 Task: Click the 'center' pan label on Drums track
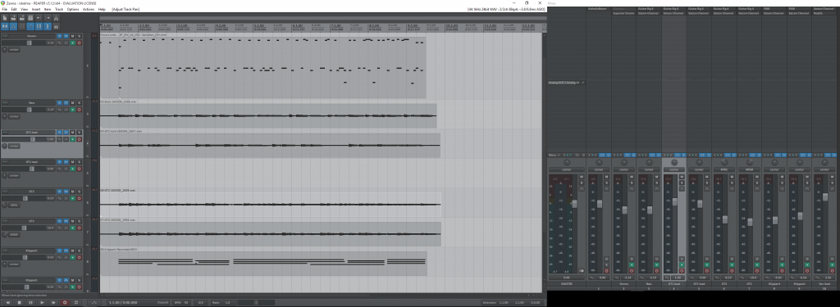15,50
